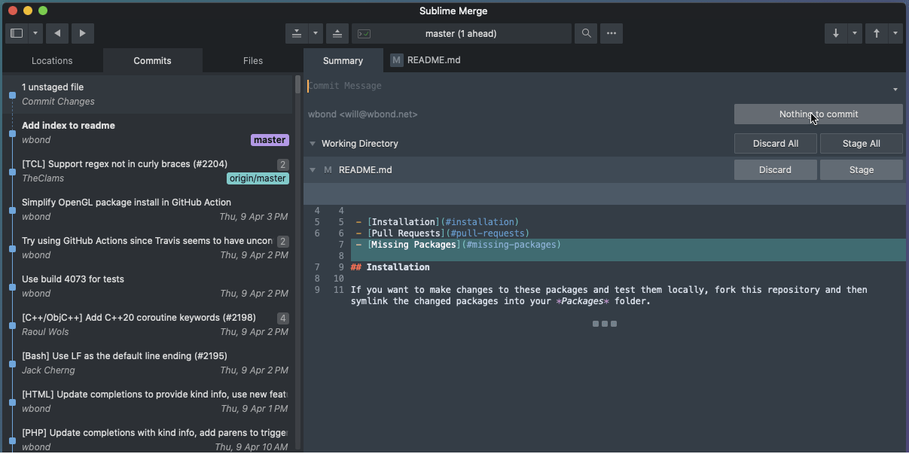Stage all changes with Stage All
The image size is (909, 454).
(x=861, y=143)
